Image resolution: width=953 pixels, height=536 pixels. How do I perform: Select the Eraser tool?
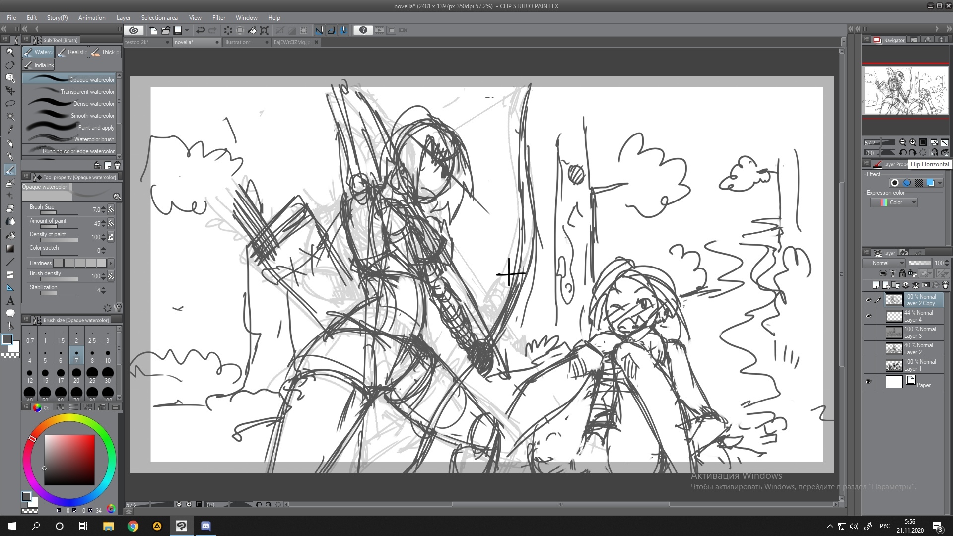10,208
